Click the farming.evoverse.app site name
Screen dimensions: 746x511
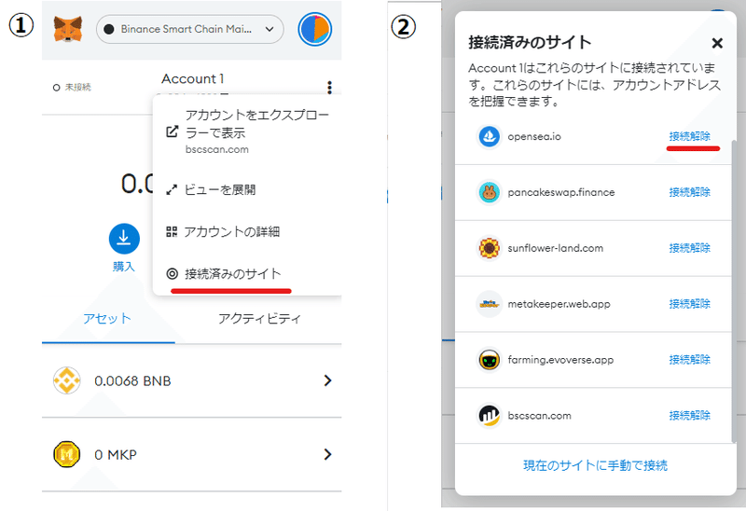(x=560, y=360)
